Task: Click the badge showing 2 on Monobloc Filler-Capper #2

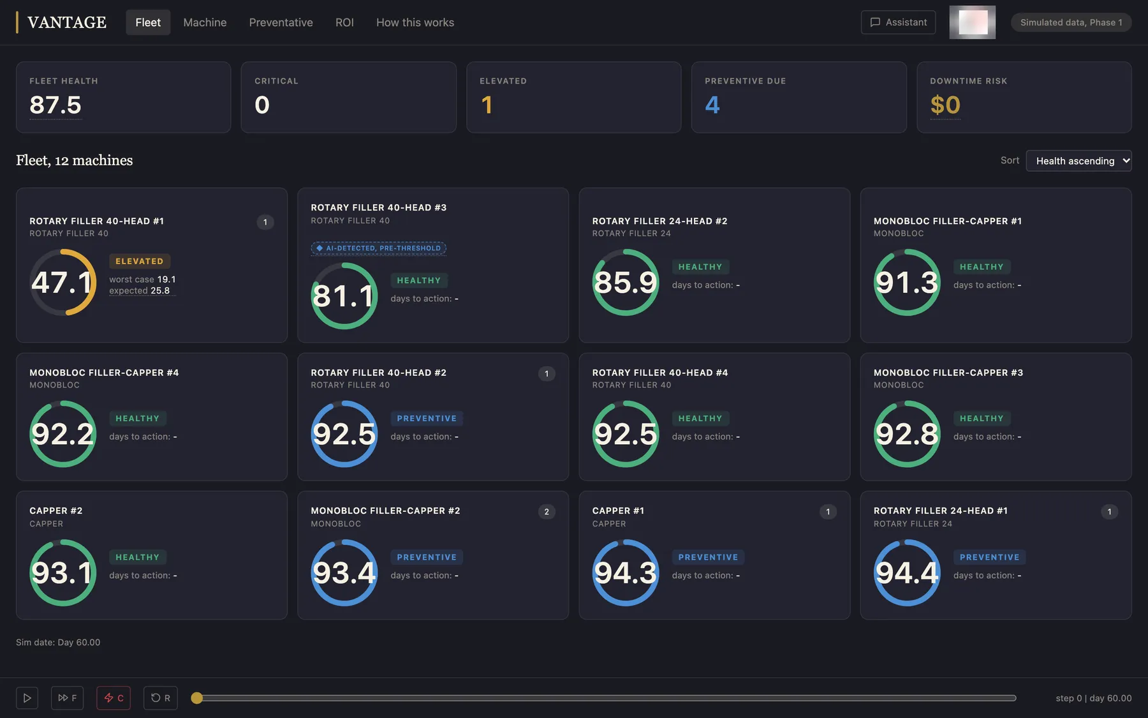Action: coord(547,512)
